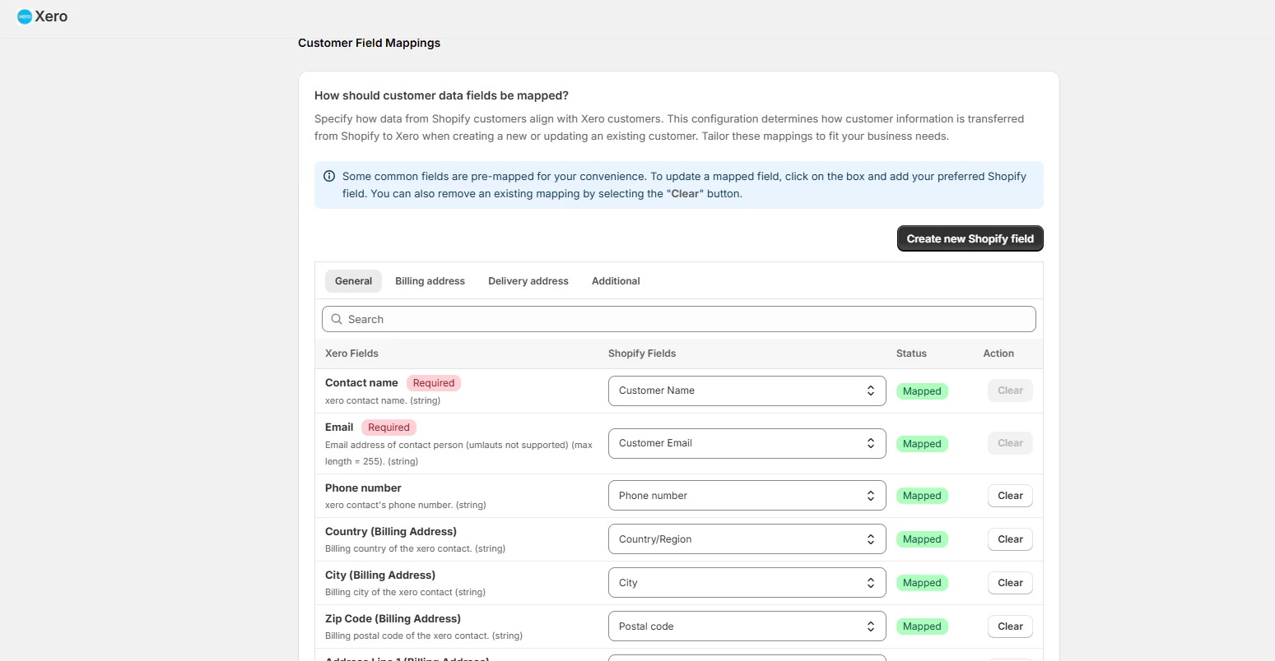The width and height of the screenshot is (1275, 661).
Task: Click the Mapped badge in the Country row
Action: 922,539
